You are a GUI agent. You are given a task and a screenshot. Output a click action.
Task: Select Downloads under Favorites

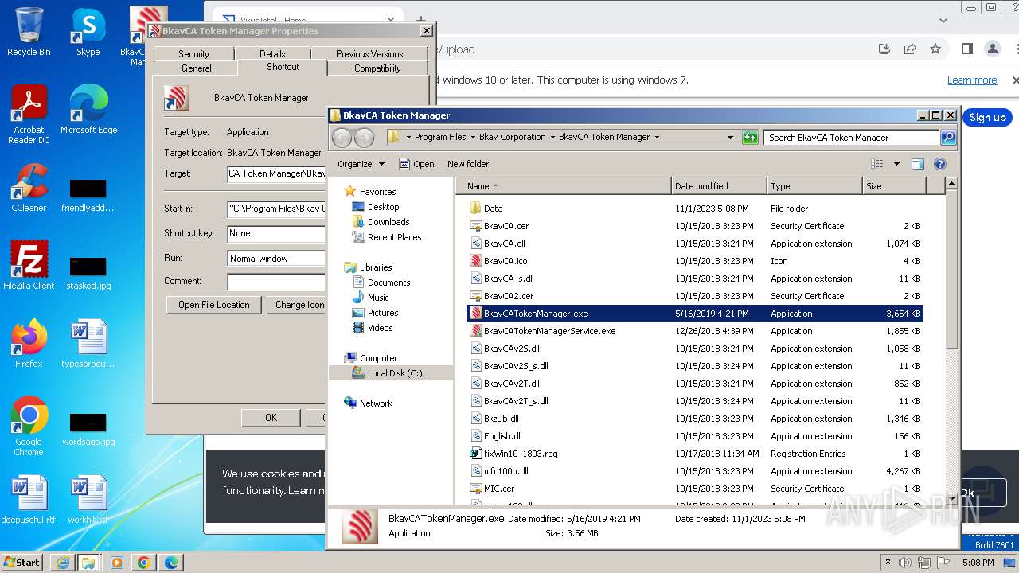click(x=388, y=222)
